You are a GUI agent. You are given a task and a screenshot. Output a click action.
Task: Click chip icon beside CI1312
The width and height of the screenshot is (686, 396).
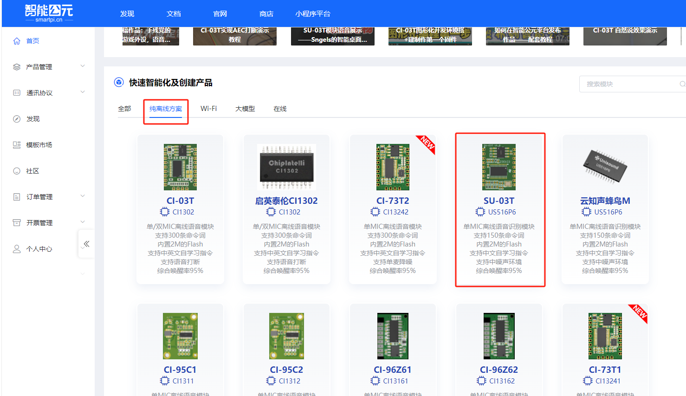pos(271,381)
